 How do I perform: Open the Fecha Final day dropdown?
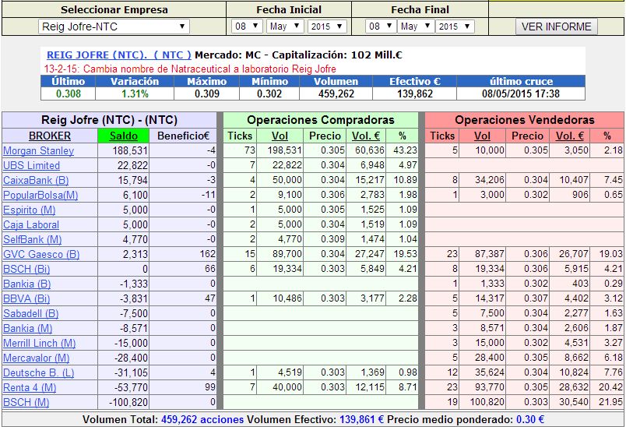coord(381,26)
